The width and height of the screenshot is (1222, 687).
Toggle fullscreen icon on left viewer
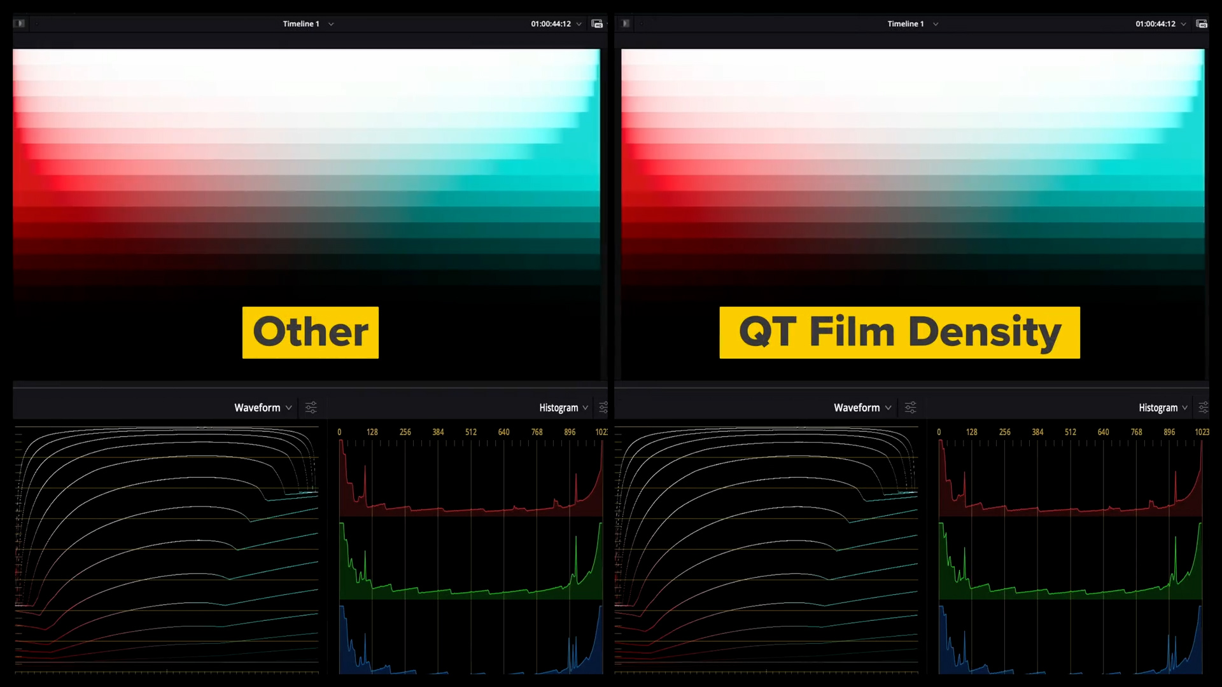pyautogui.click(x=597, y=24)
